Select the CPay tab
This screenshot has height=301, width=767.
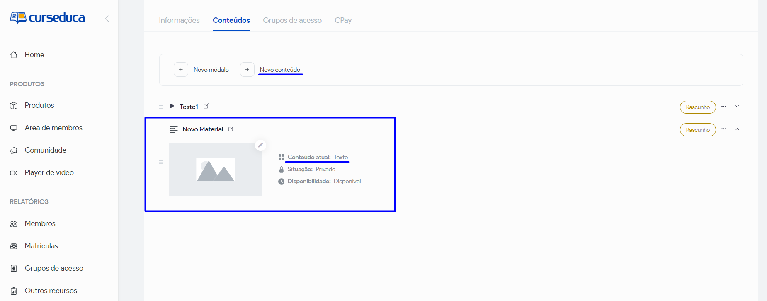point(343,20)
